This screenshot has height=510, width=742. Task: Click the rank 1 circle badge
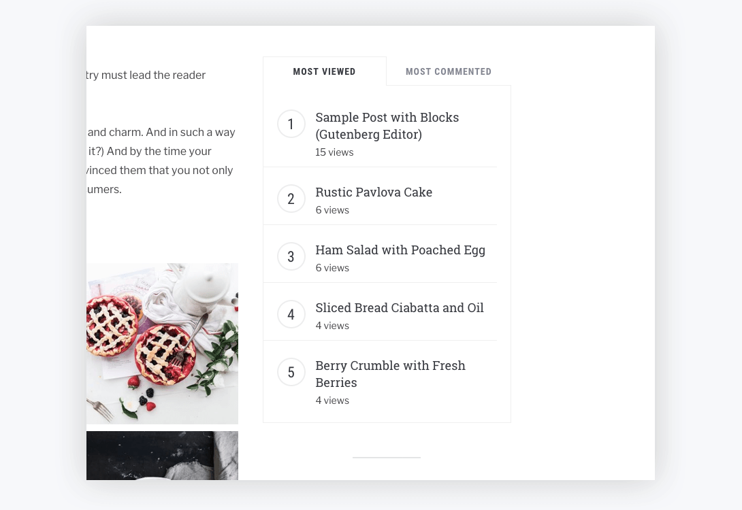pyautogui.click(x=291, y=124)
